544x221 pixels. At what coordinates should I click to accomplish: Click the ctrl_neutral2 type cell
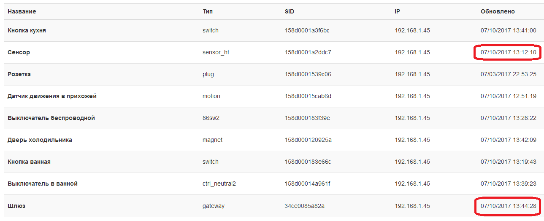coord(219,184)
